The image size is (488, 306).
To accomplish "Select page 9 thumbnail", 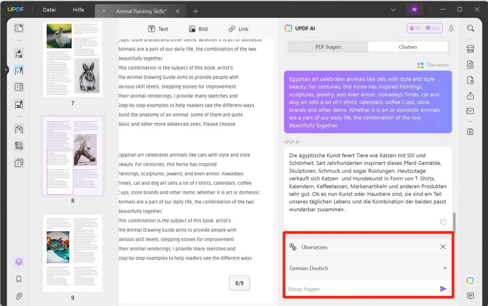I will (x=72, y=253).
